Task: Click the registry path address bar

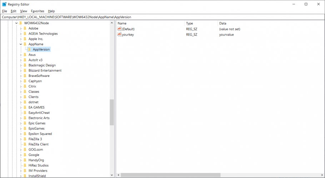Action: [162, 17]
